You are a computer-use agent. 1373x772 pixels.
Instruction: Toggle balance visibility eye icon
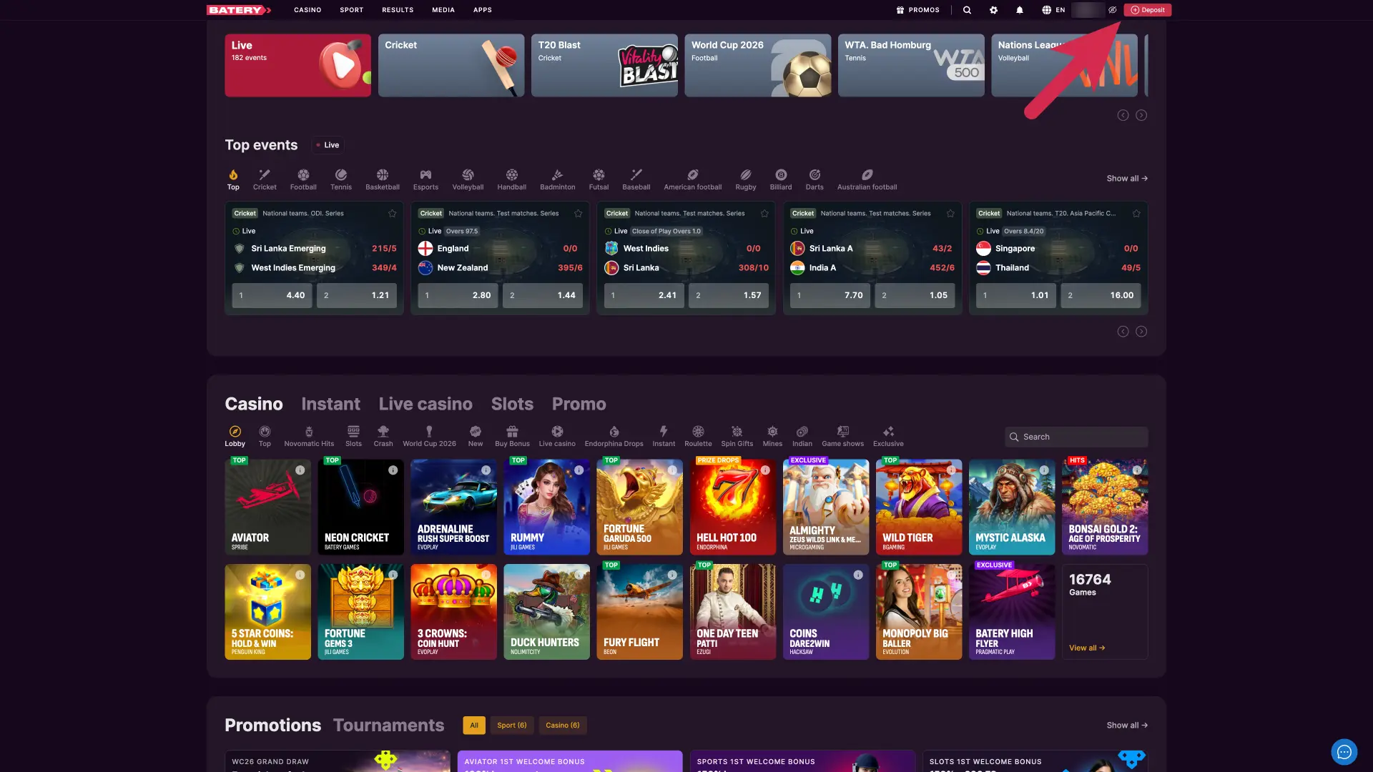pyautogui.click(x=1113, y=10)
